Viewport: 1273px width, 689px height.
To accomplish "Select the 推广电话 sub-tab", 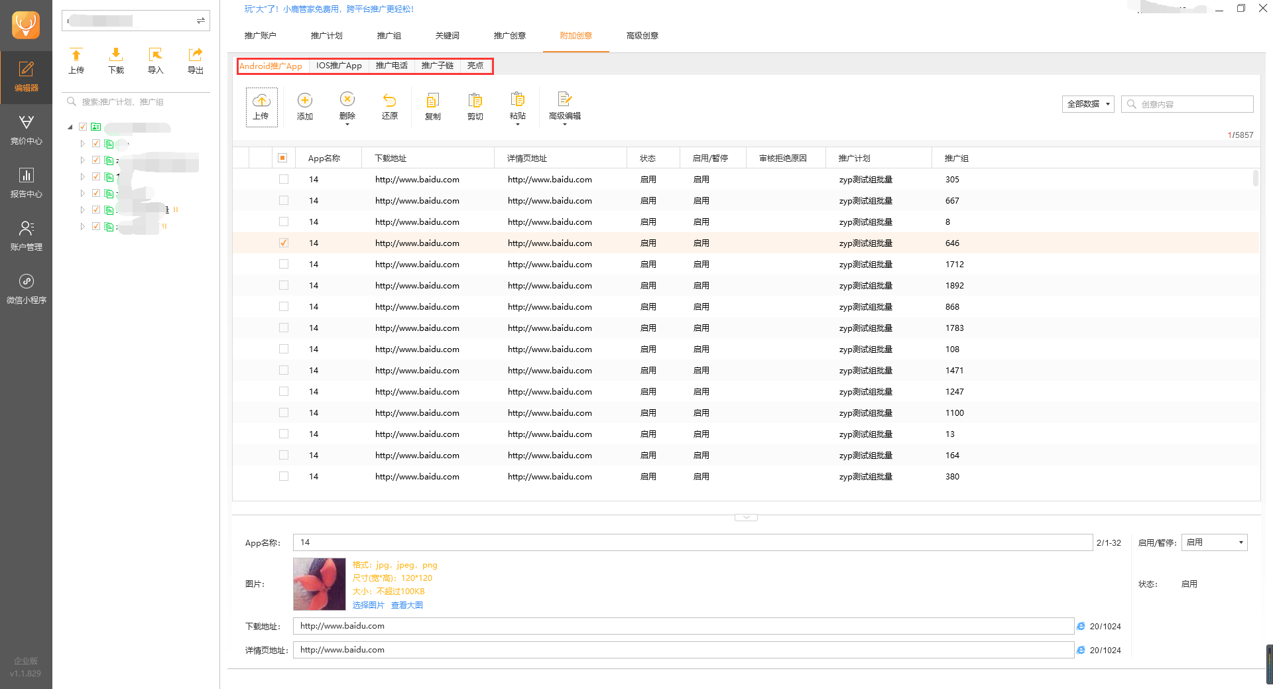I will pyautogui.click(x=392, y=66).
